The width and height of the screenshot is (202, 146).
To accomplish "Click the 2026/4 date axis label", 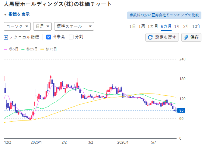I will (123, 142).
